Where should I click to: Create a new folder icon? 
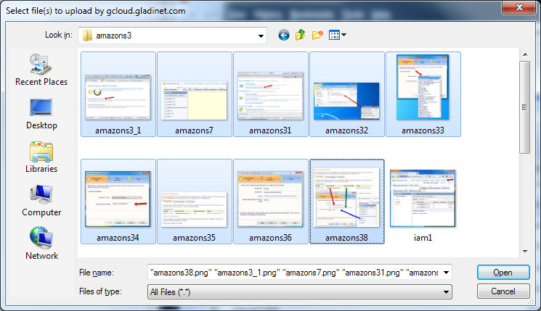[x=317, y=35]
